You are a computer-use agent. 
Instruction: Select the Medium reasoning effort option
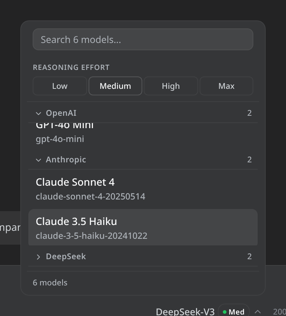point(115,86)
